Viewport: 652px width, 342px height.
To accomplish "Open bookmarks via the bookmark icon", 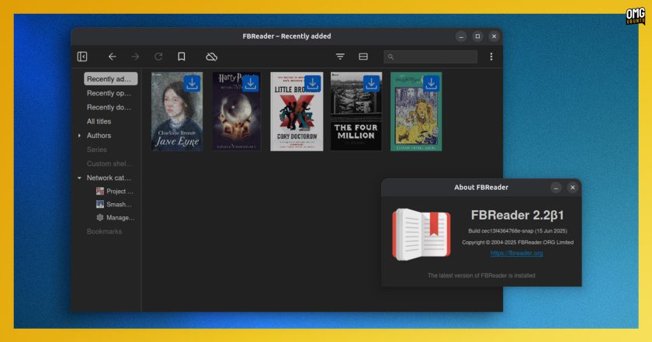I will click(182, 57).
